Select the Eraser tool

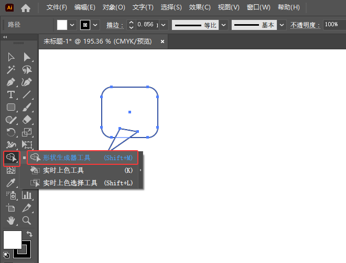(x=27, y=120)
